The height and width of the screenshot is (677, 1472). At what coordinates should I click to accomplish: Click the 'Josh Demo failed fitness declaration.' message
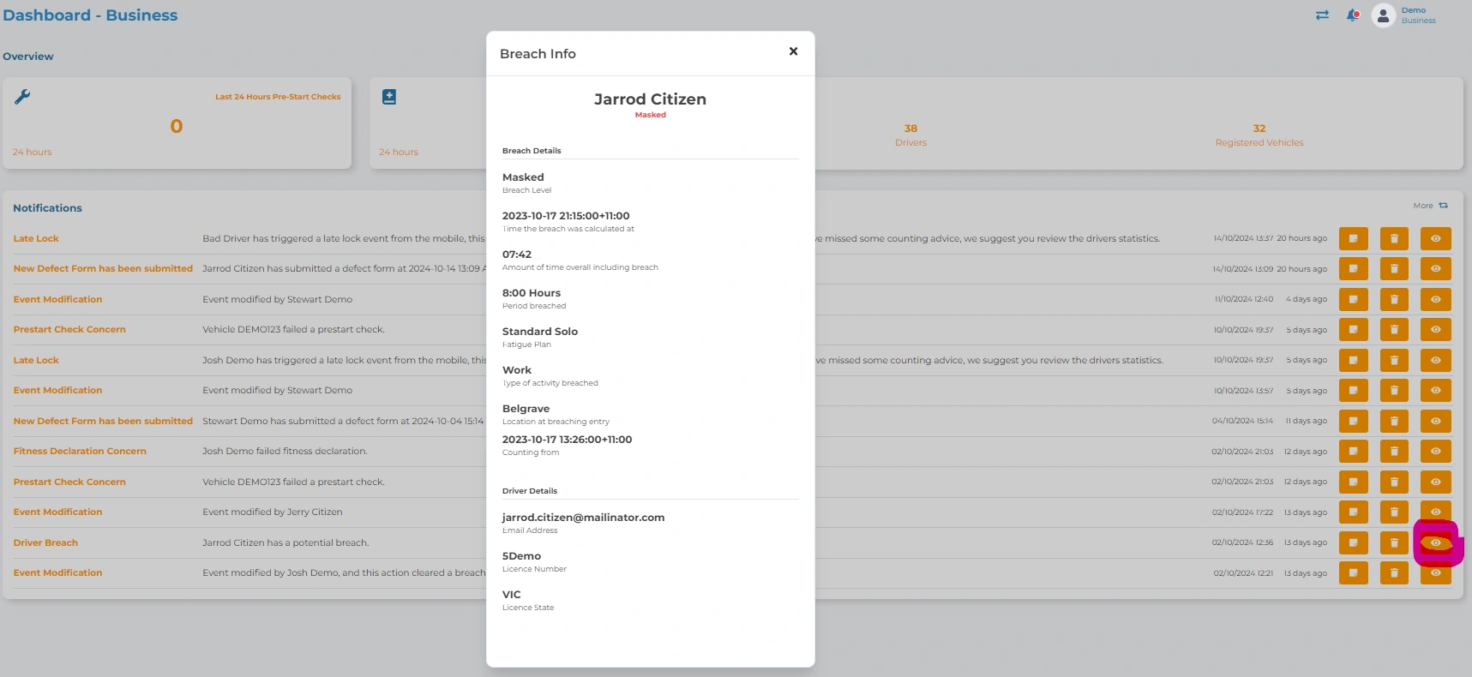pos(285,451)
